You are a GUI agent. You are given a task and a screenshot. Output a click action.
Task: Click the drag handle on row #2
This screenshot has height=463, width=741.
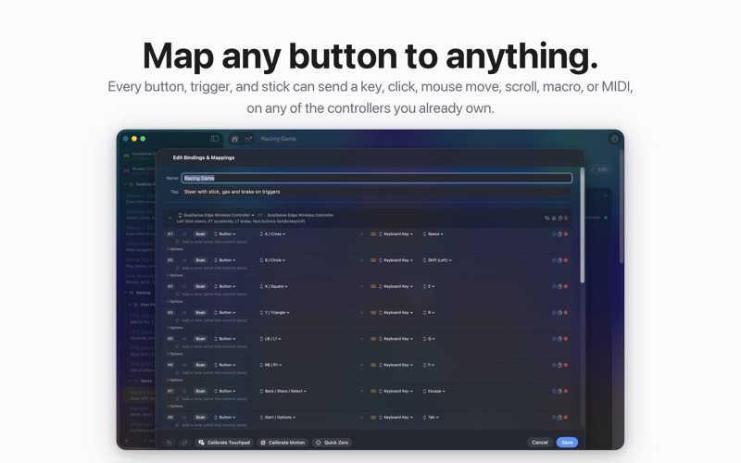click(x=184, y=260)
